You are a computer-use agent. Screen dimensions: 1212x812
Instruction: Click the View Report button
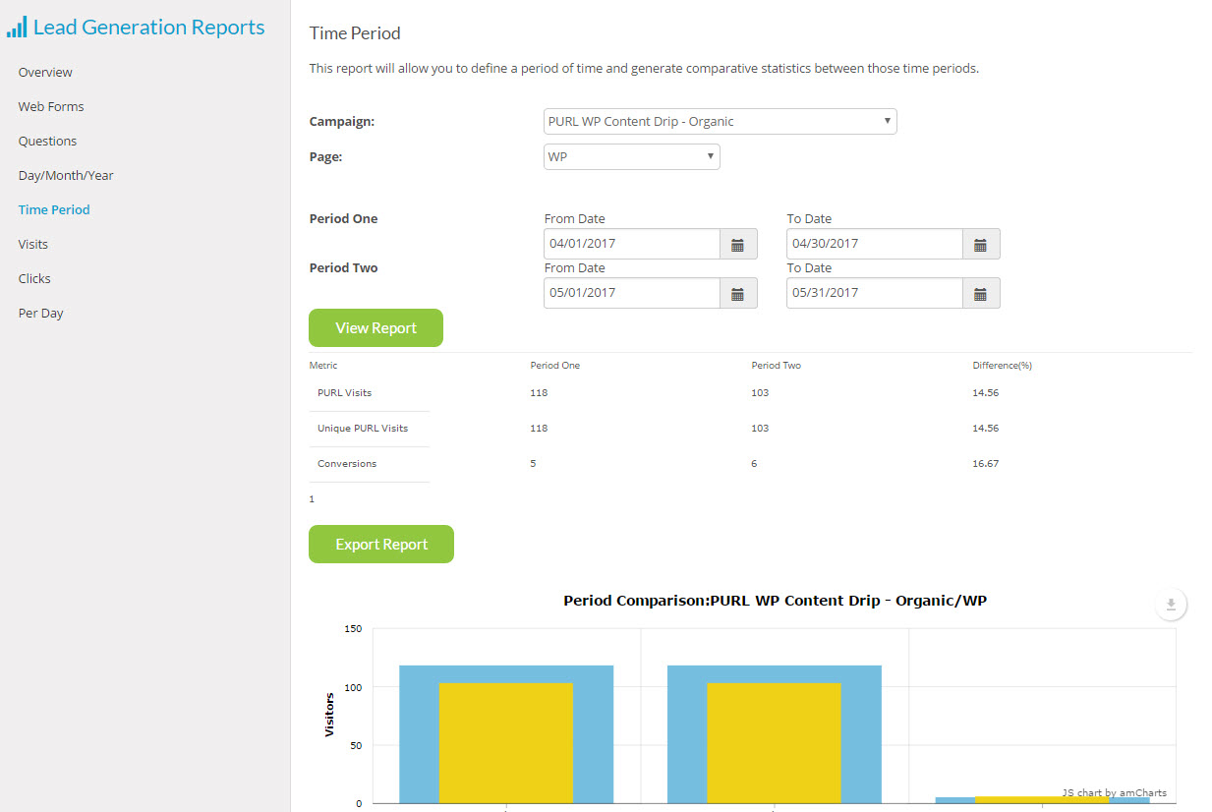pos(375,328)
